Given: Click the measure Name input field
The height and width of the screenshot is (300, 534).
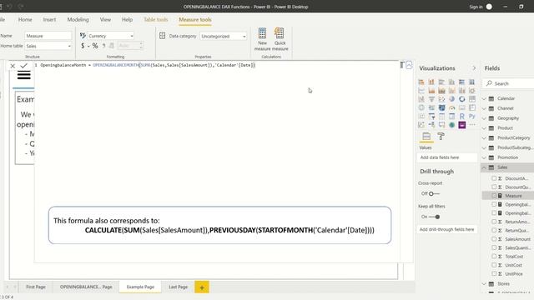Looking at the screenshot, I should pyautogui.click(x=48, y=36).
